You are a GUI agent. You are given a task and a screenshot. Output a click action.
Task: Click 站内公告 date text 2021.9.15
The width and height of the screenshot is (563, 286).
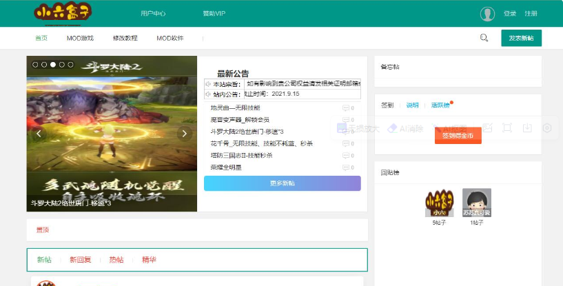pos(272,94)
